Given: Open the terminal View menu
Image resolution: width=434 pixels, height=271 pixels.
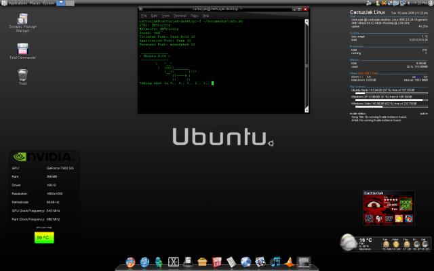Looking at the screenshot, I should point(165,16).
